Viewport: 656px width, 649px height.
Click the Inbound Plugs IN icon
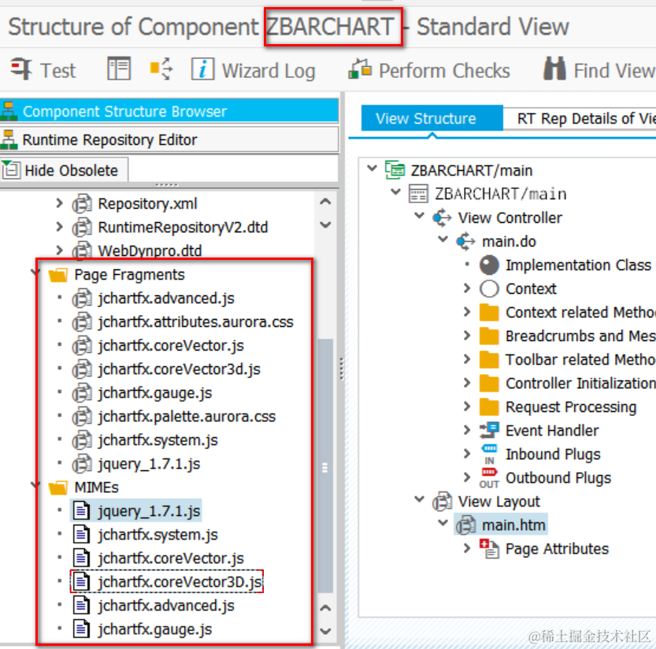(x=489, y=454)
